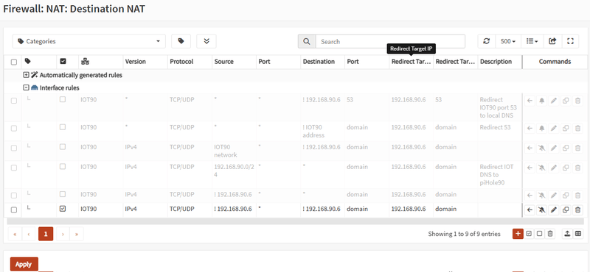Clone the 'Redirect 53' rule

coord(565,129)
